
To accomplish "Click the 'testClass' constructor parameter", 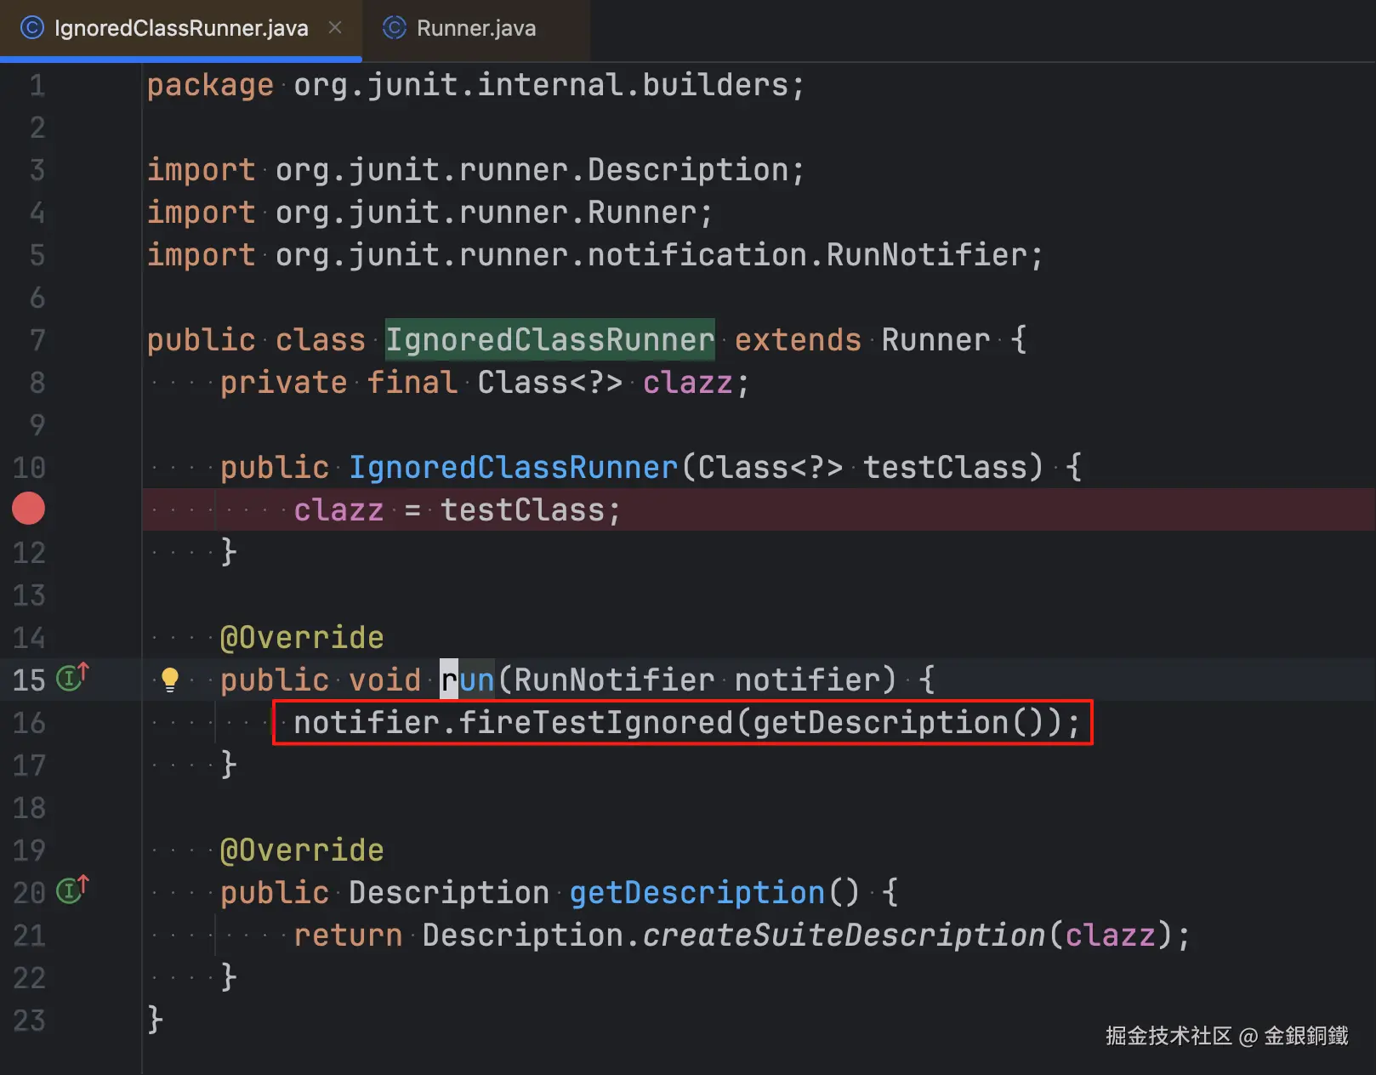I will point(945,468).
